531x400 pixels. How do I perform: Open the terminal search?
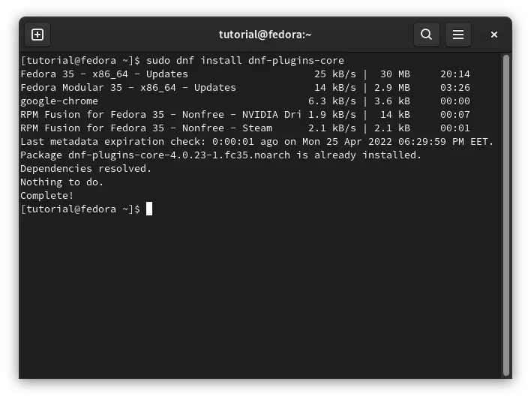point(426,35)
